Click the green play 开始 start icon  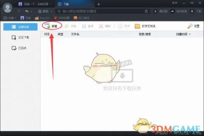[67, 26]
